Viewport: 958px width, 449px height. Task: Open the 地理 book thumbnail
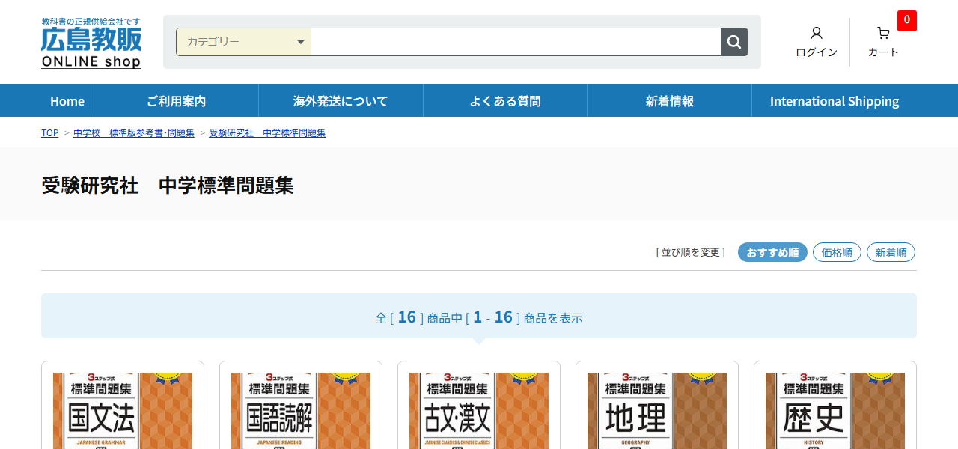pos(657,411)
